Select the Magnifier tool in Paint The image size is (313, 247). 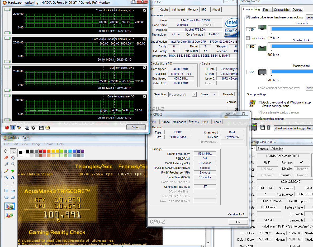(x=13, y=164)
